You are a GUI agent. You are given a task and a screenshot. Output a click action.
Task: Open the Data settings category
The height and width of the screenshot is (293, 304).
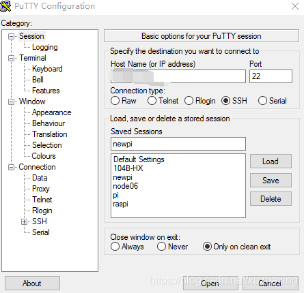click(x=40, y=178)
